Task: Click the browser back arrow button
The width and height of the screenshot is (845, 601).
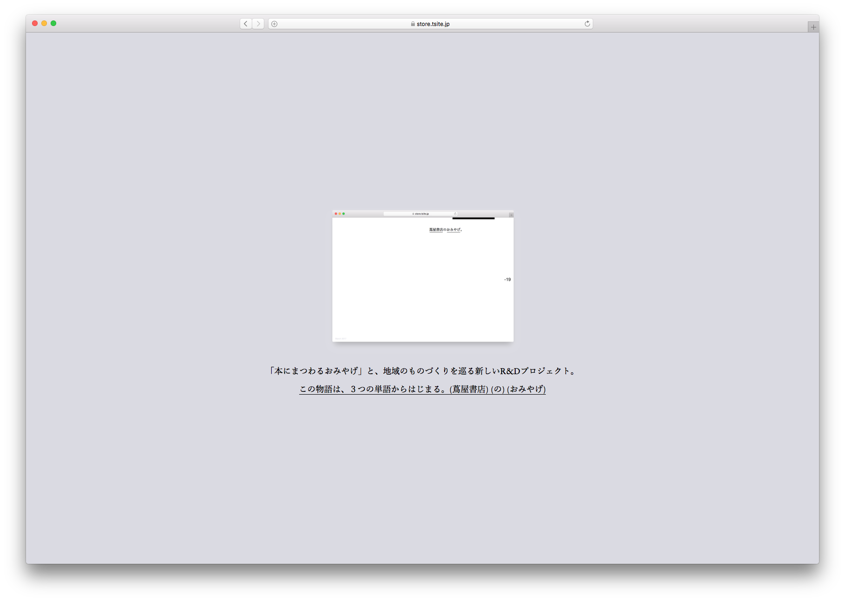Action: tap(246, 24)
